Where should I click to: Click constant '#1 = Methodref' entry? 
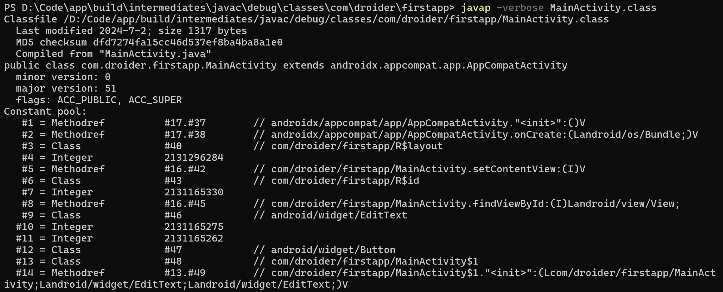click(x=63, y=123)
